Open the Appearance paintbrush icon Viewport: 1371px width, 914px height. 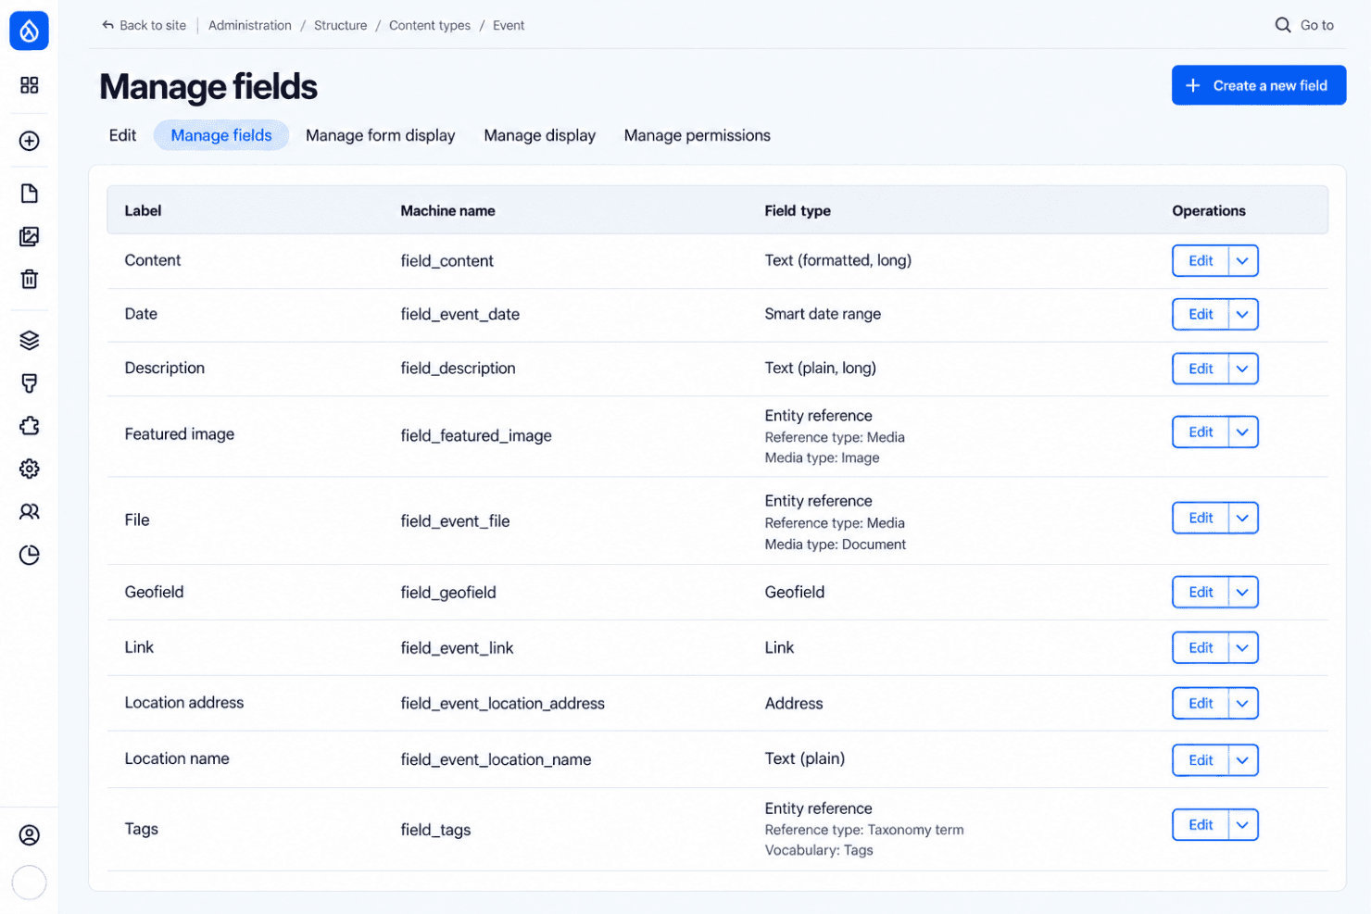pos(30,383)
